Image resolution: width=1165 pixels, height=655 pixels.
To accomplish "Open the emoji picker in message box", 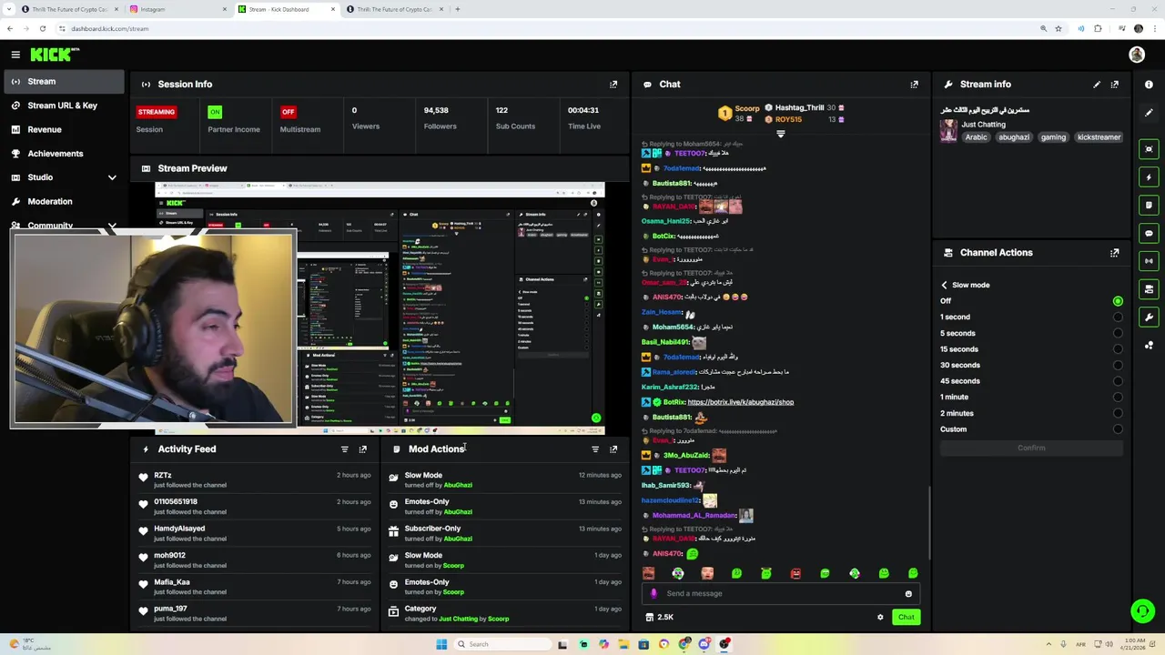I will (908, 594).
